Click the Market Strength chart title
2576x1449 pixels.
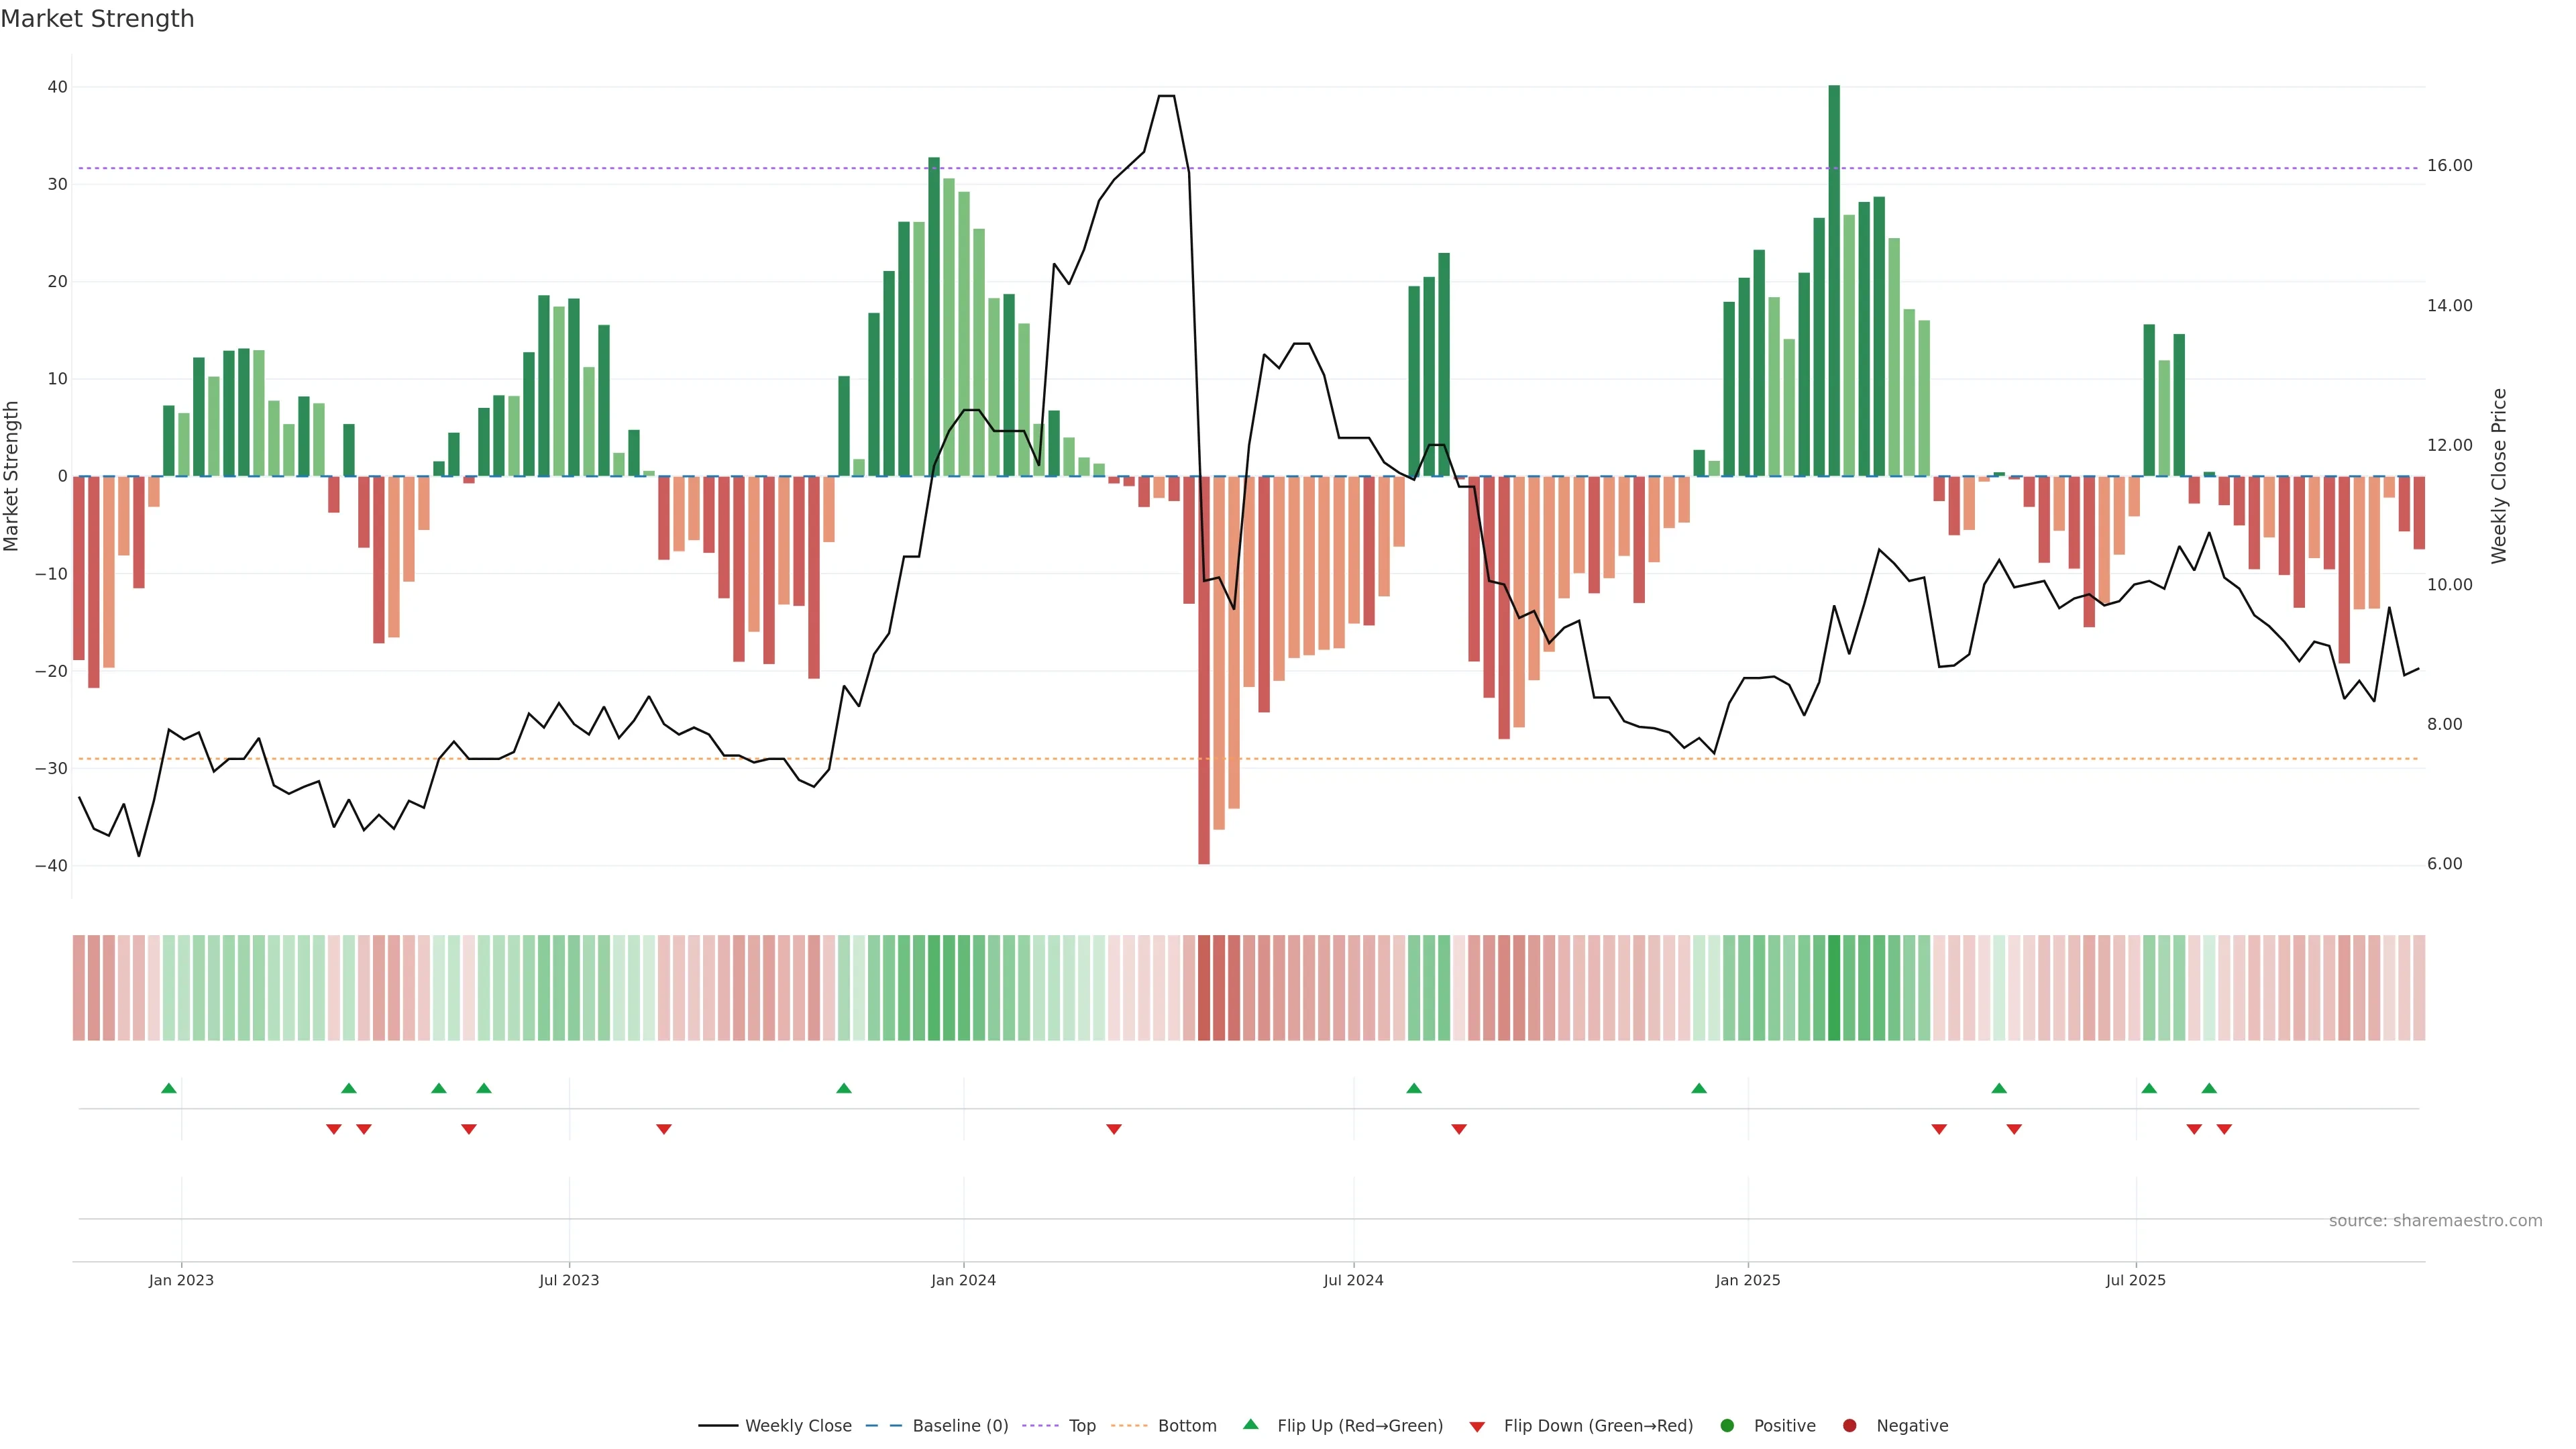[97, 19]
